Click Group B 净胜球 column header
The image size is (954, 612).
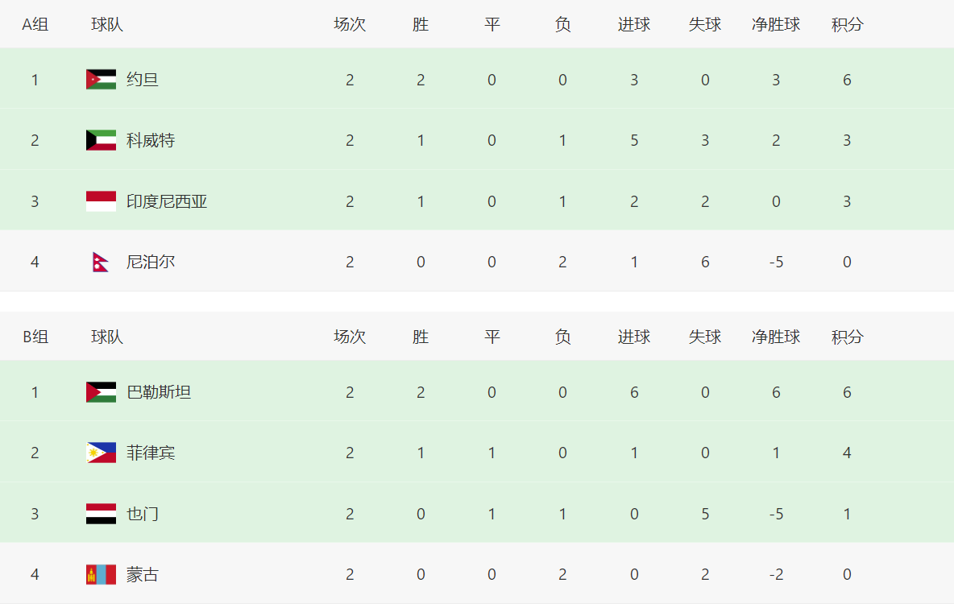tap(776, 337)
